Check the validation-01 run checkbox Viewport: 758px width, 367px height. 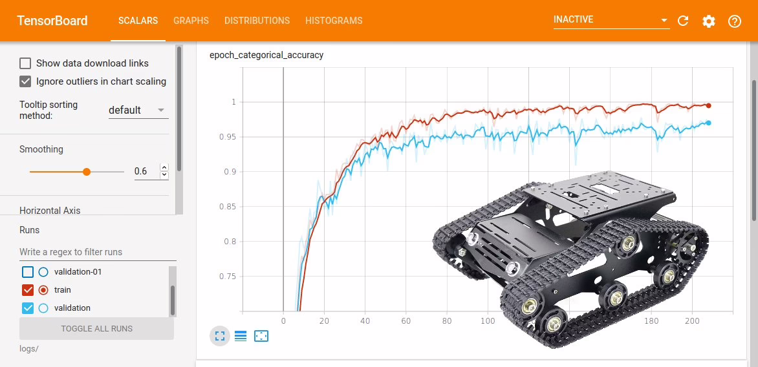(28, 272)
